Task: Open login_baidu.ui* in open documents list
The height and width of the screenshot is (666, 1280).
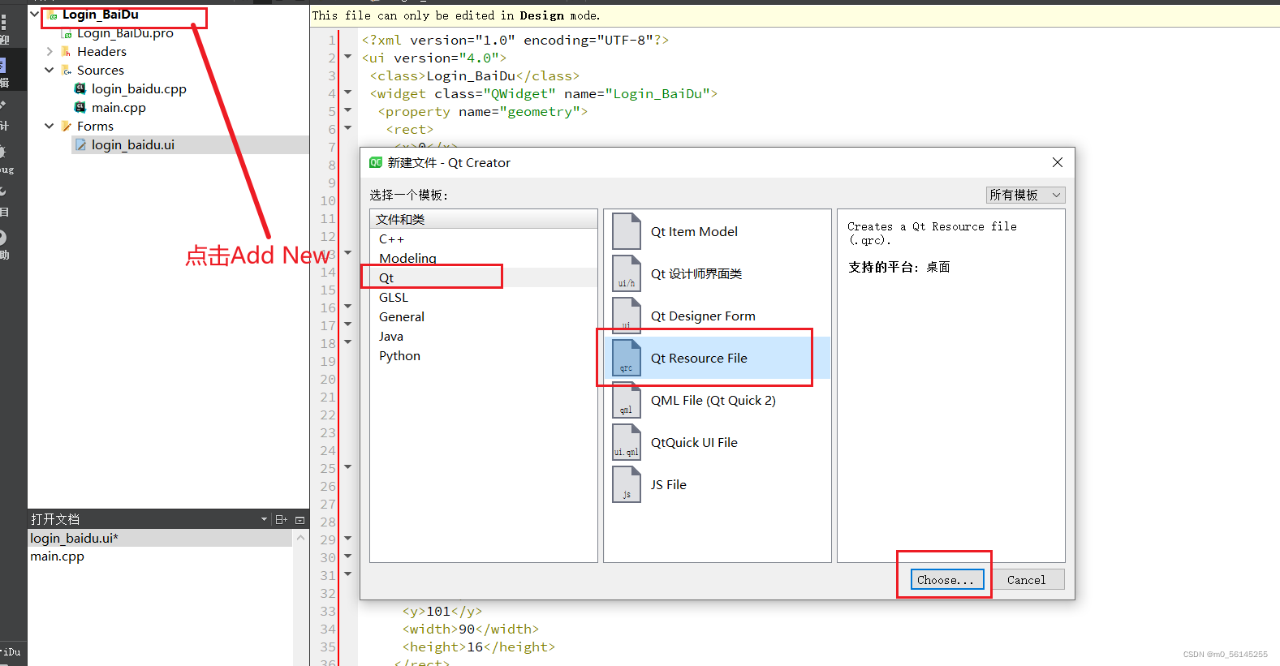Action: 160,538
